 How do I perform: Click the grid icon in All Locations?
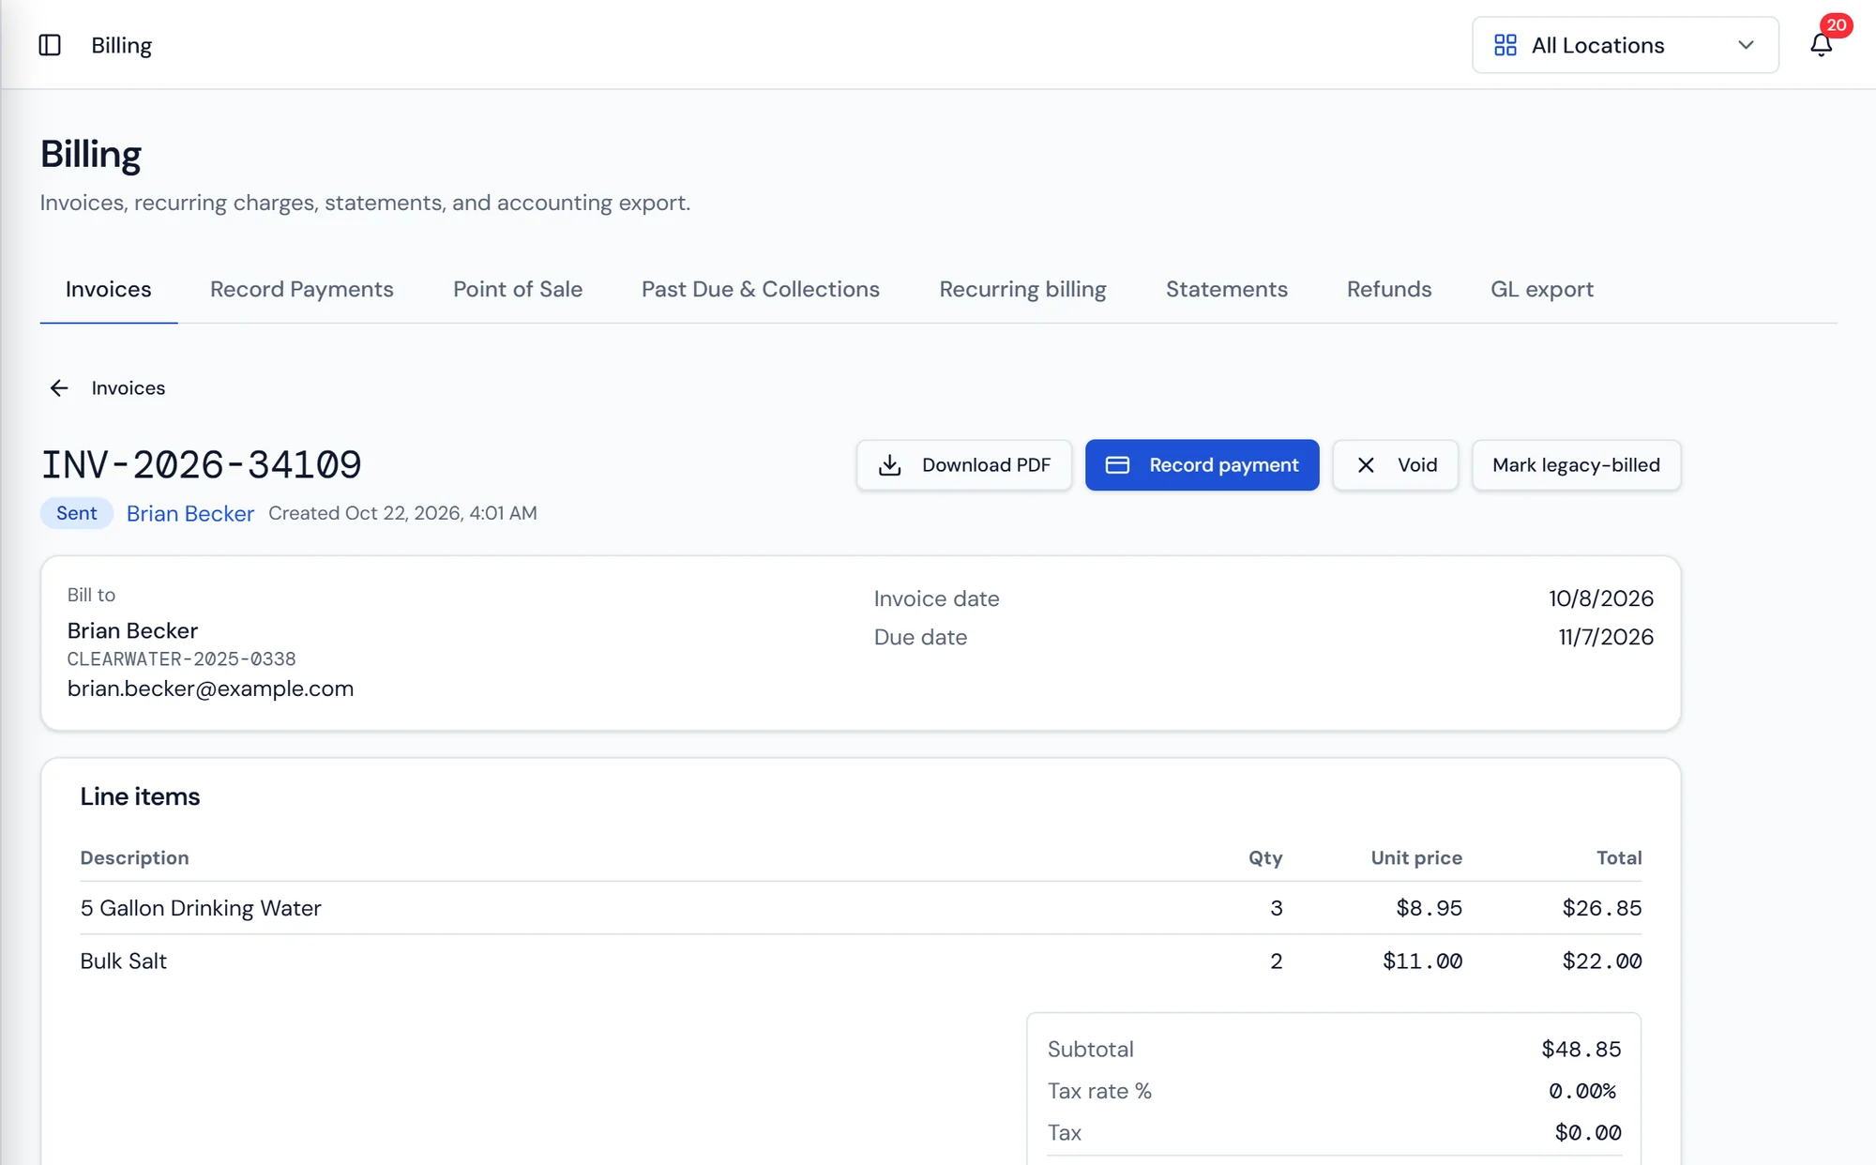(x=1505, y=45)
